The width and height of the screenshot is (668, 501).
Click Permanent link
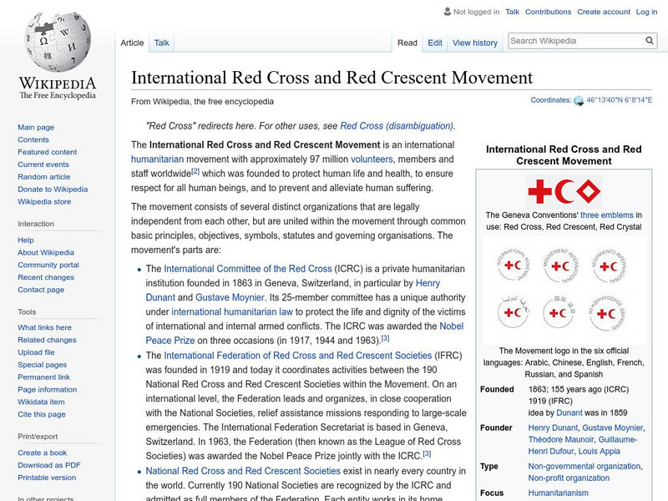(x=43, y=377)
